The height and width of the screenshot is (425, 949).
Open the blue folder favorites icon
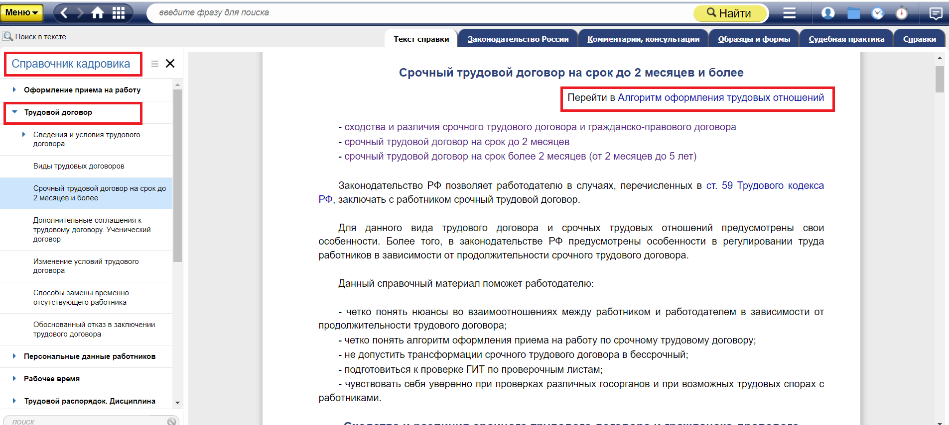click(x=853, y=13)
